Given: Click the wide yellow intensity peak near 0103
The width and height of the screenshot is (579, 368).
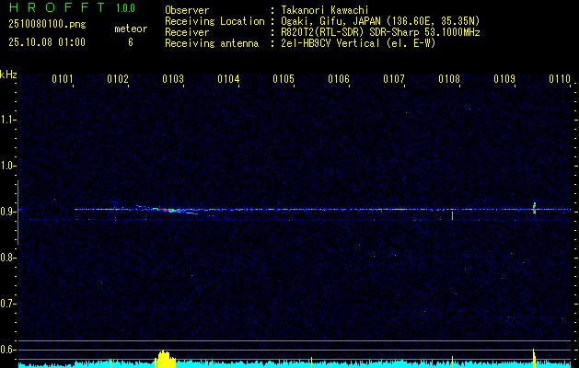Looking at the screenshot, I should click(165, 359).
